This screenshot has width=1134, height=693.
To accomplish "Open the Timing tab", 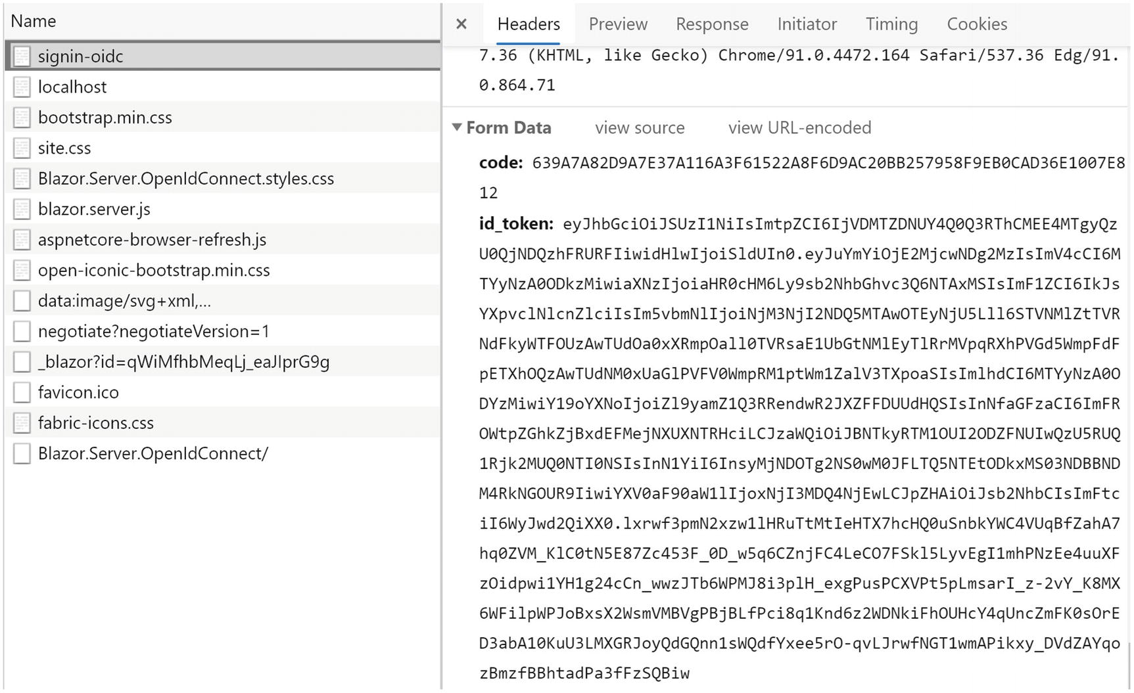I will point(891,24).
